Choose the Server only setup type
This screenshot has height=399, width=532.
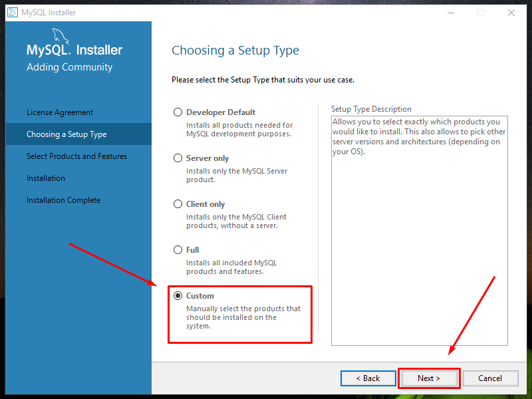tap(178, 158)
